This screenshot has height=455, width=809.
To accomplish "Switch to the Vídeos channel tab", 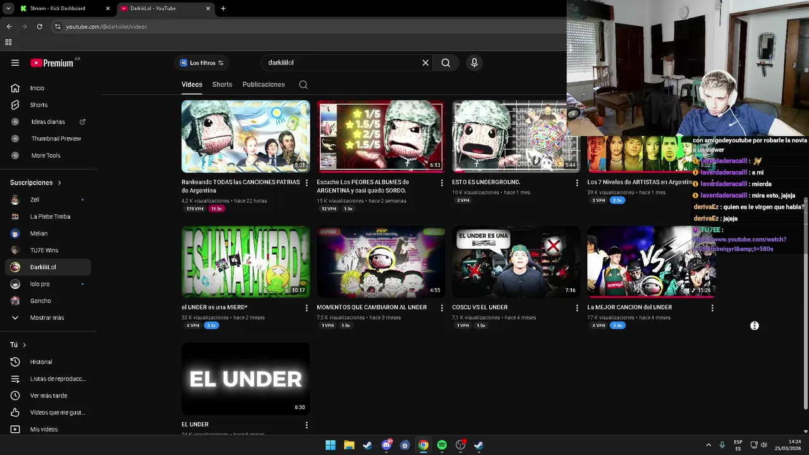I will [x=192, y=85].
